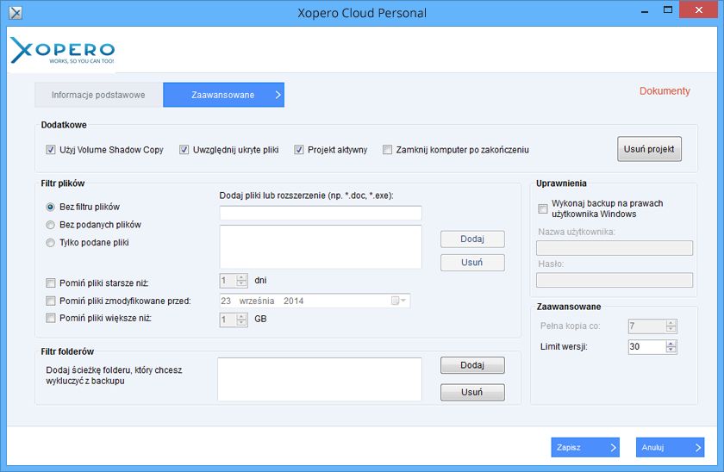The width and height of the screenshot is (724, 472).
Task: Maximize the Xopero window
Action: tap(668, 10)
